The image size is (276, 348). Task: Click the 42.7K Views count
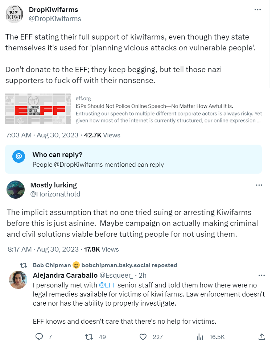[102, 135]
